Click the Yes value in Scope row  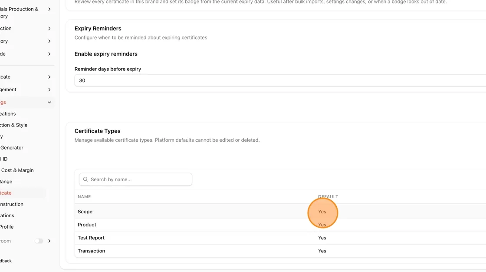[322, 212]
